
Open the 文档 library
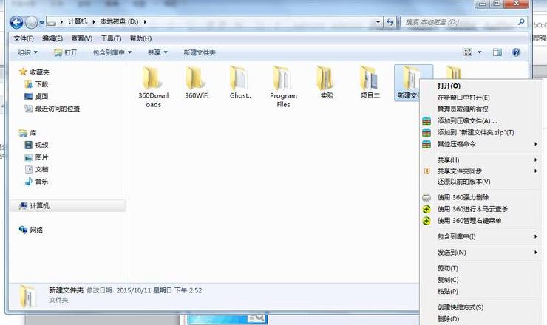[x=37, y=169]
